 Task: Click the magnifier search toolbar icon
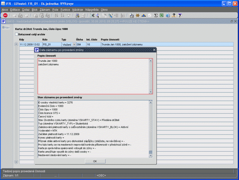pos(110,15)
